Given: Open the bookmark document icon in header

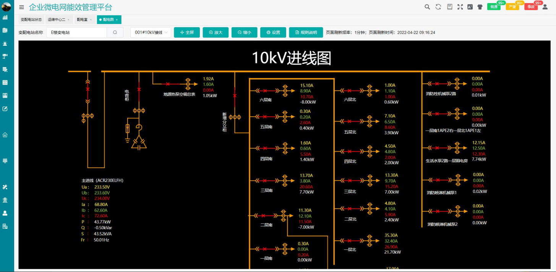Looking at the screenshot, I should [x=450, y=7].
